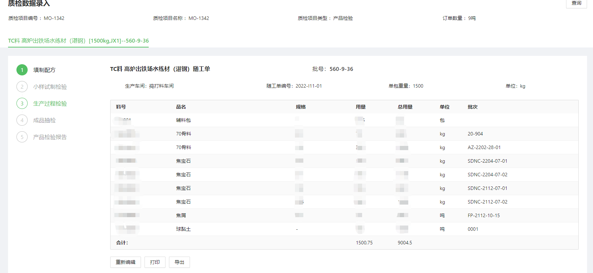This screenshot has width=593, height=273.
Task: Click the step 2 circle icon
Action: [x=22, y=87]
